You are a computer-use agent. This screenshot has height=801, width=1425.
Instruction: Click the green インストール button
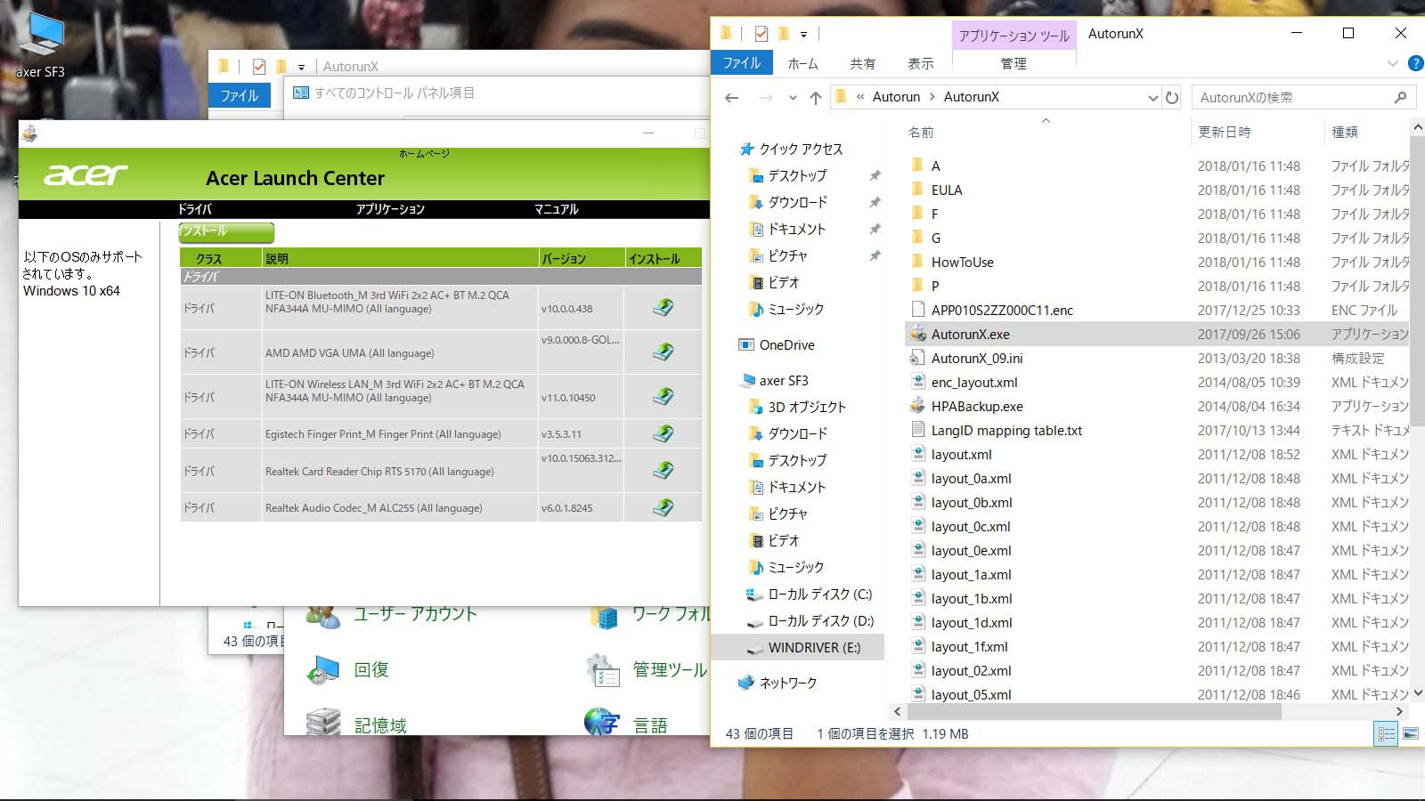226,231
